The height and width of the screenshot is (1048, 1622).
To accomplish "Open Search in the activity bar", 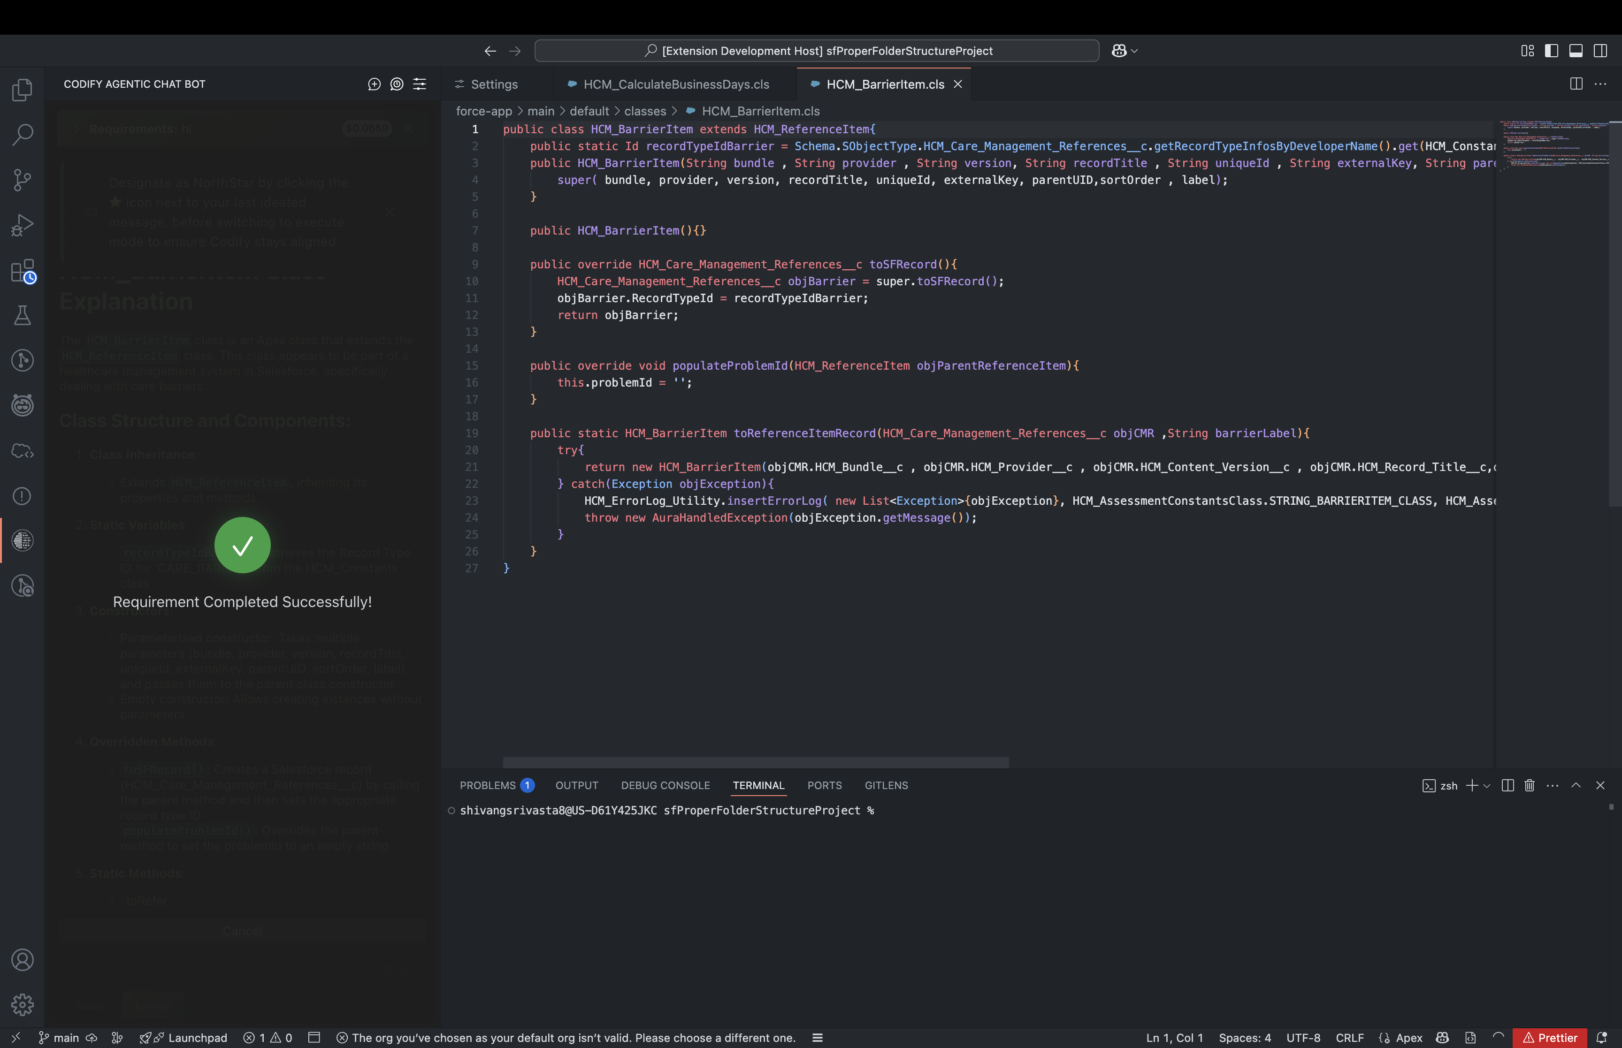I will click(x=23, y=135).
